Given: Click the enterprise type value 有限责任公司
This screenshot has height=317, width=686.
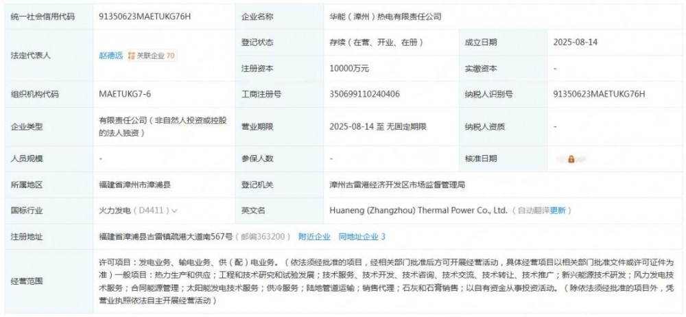Looking at the screenshot, I should [163, 127].
